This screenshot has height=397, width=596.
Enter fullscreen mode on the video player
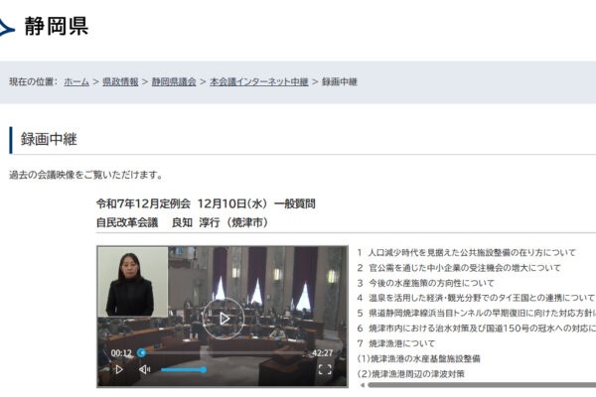(324, 369)
